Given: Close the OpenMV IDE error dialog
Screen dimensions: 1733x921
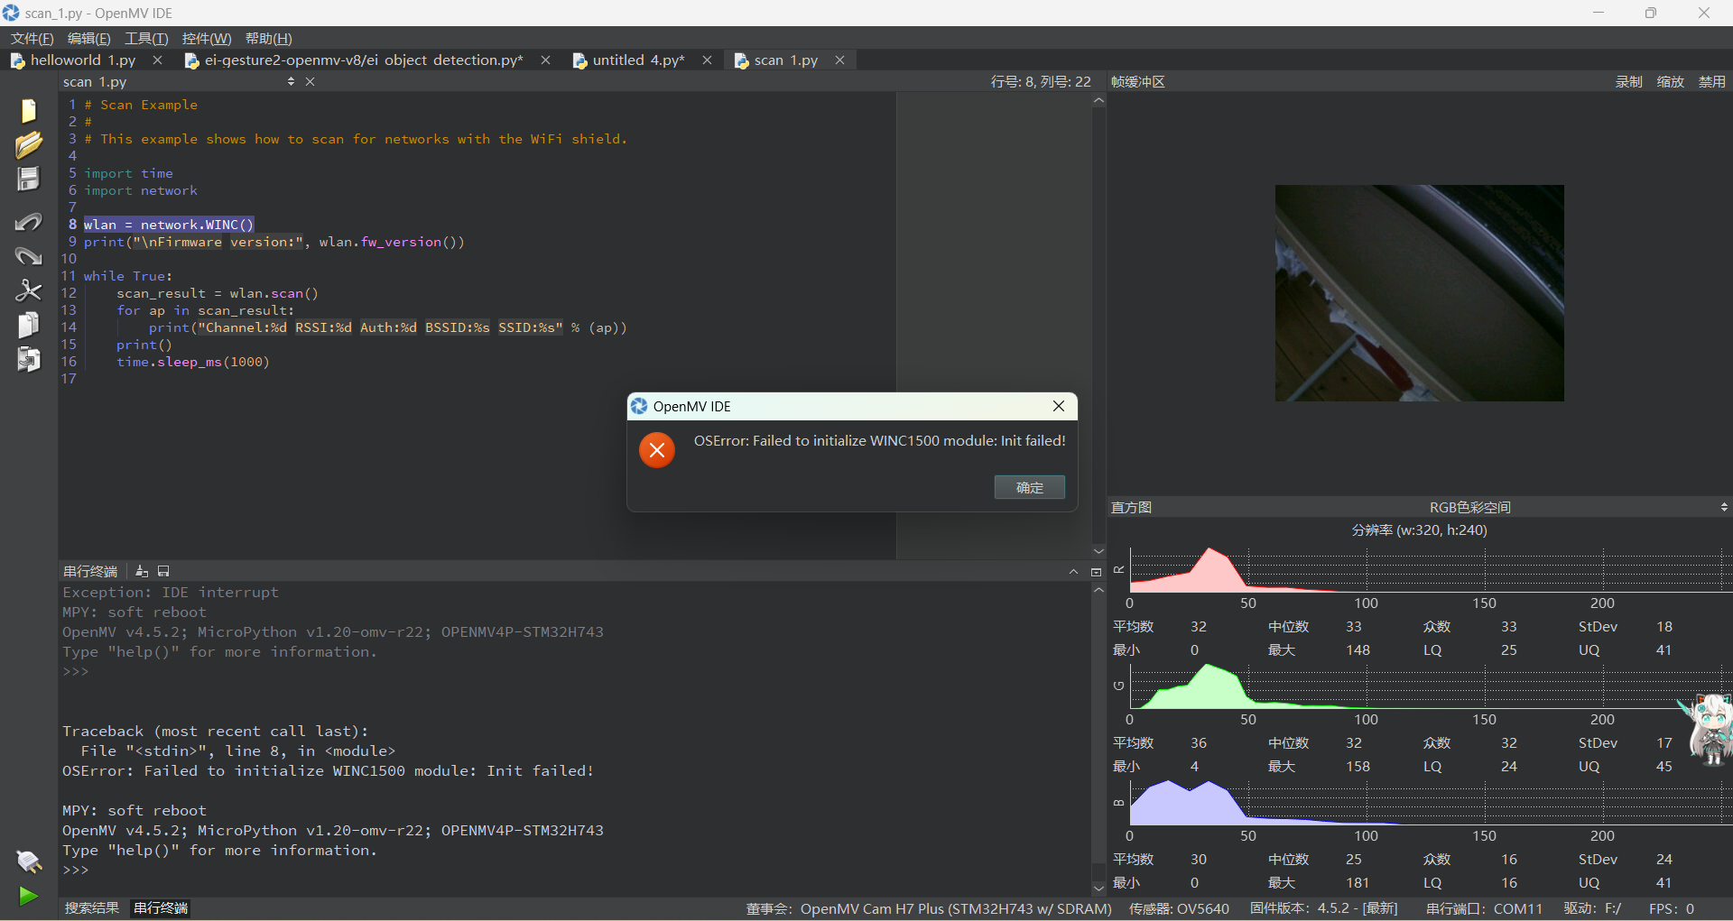Looking at the screenshot, I should click(x=1059, y=406).
